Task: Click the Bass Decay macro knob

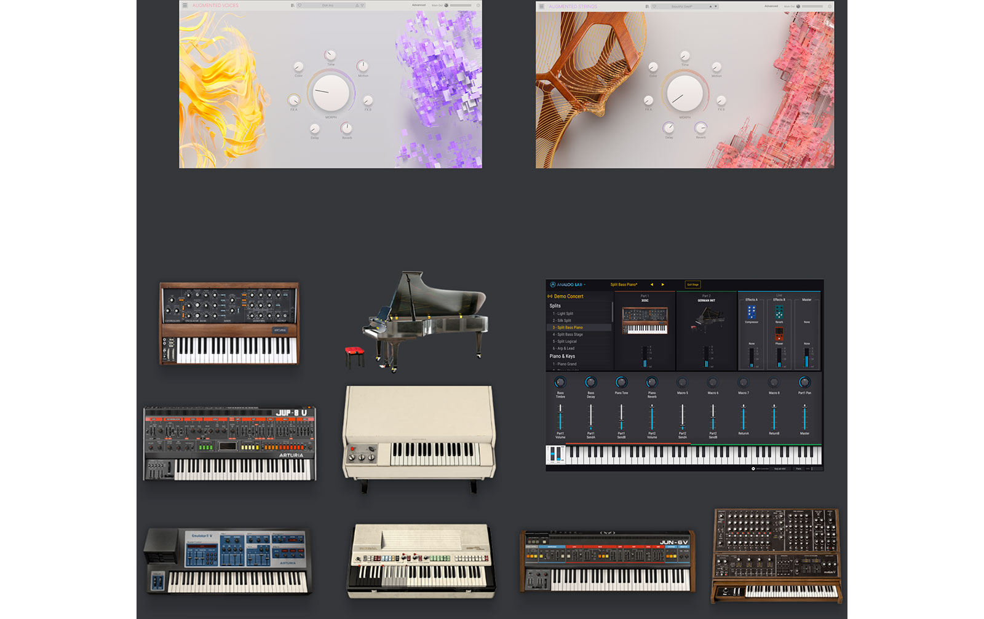Action: click(x=590, y=382)
